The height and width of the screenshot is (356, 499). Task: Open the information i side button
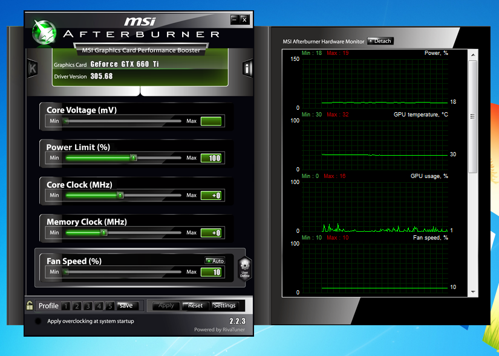247,68
